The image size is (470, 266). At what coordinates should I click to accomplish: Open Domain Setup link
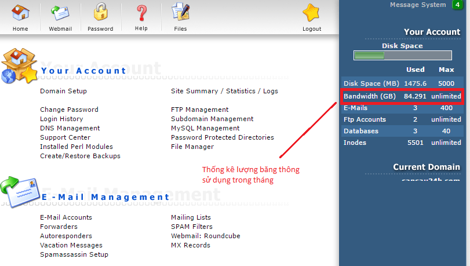click(63, 91)
